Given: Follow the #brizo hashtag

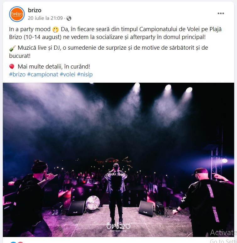Looking at the screenshot, I should [x=17, y=75].
